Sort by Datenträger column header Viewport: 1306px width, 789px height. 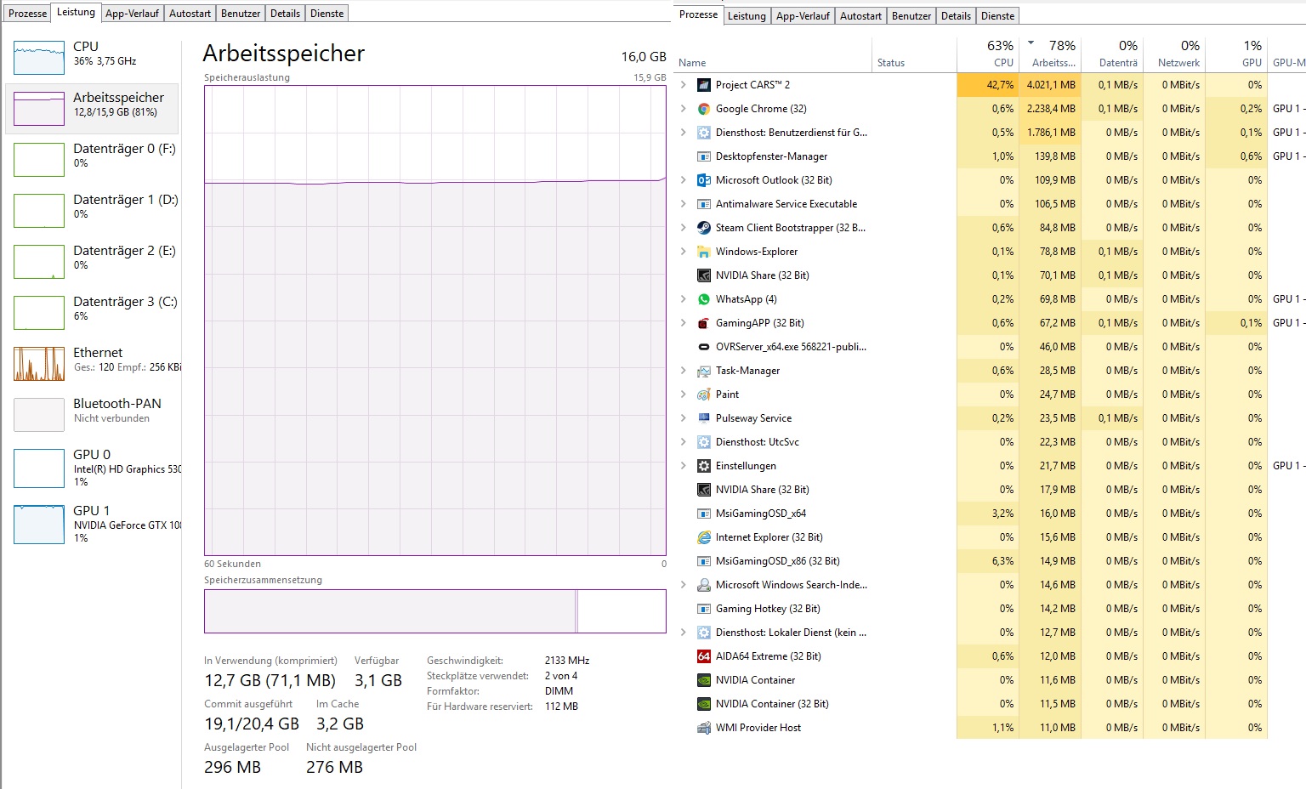[x=1112, y=54]
